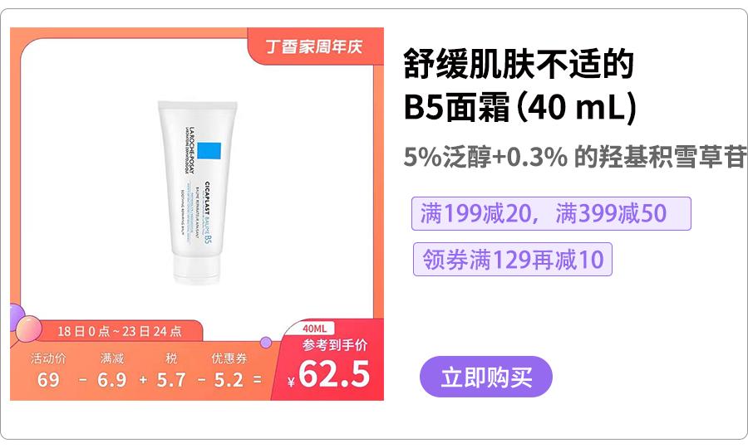Viewport: 748px width, 448px height.
Task: Click the 活动价 69 value
Action: (x=48, y=379)
